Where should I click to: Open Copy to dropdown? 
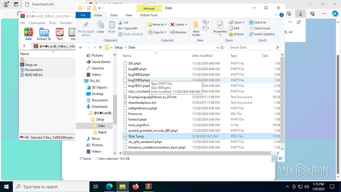tap(157, 32)
